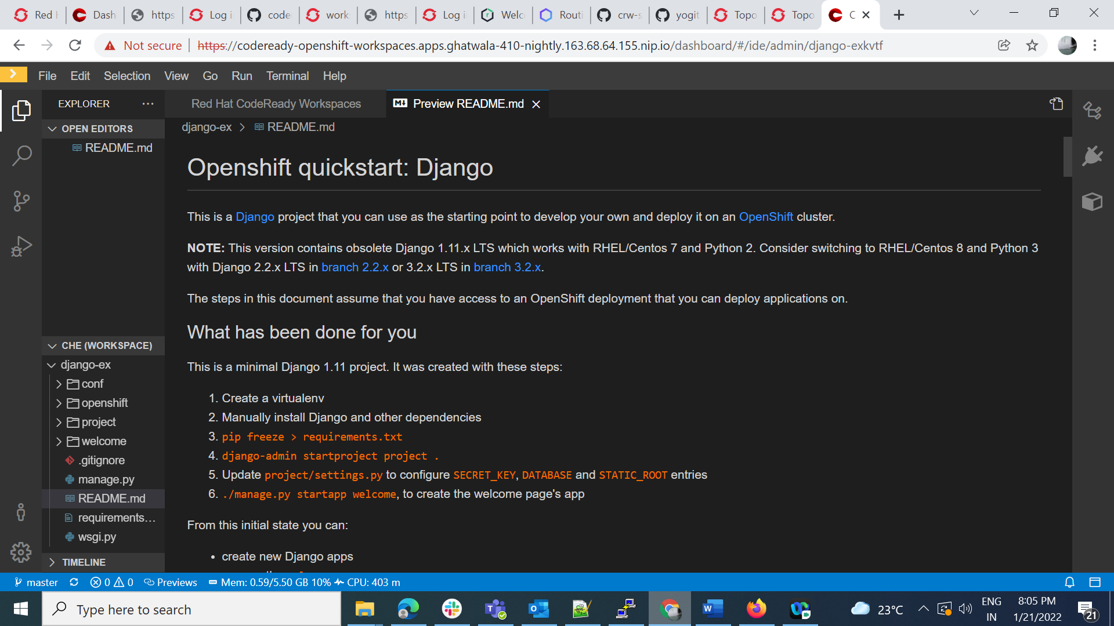The image size is (1114, 626).
Task: Open the Search view in activity bar
Action: (x=21, y=155)
